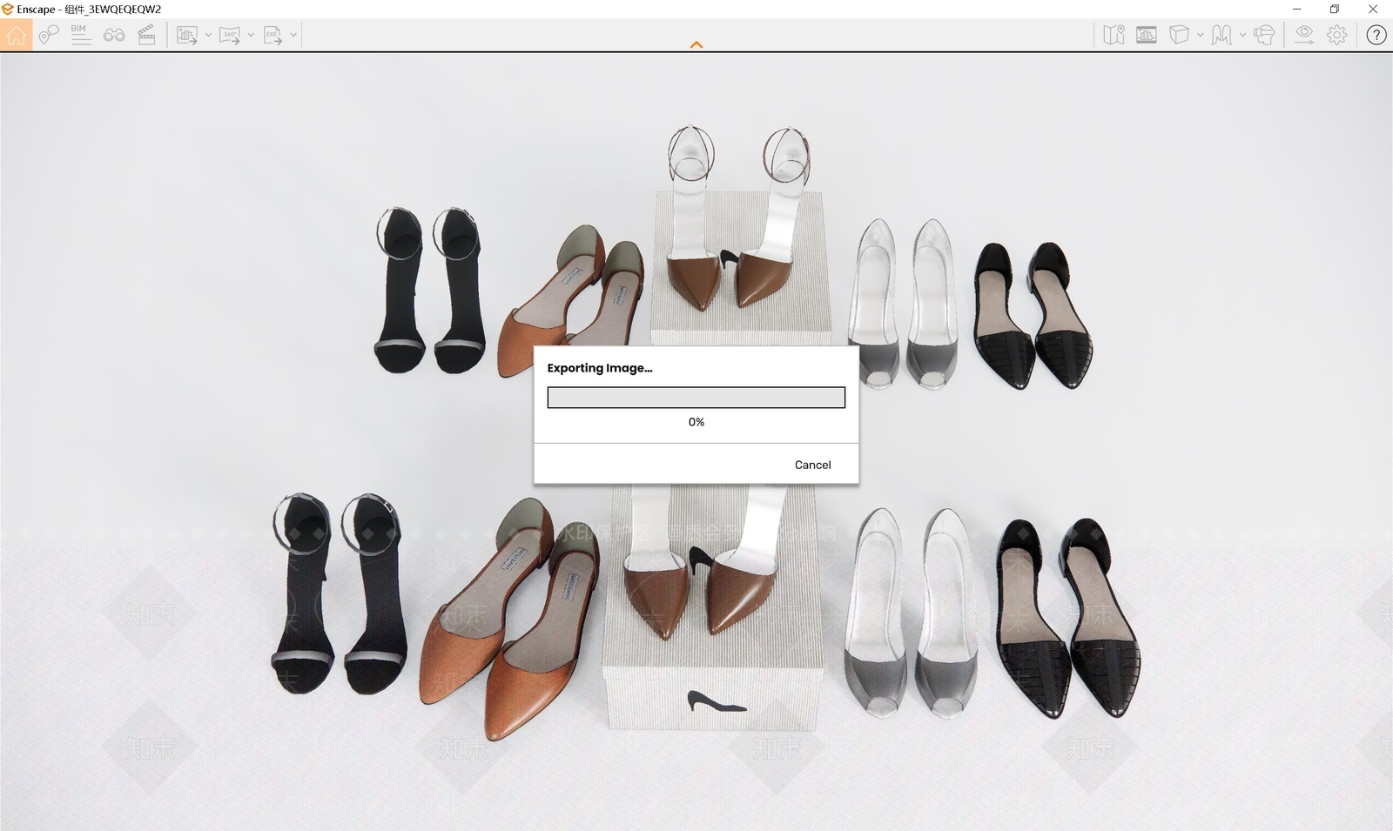This screenshot has height=831, width=1393.
Task: Open the Collaborative Annotations pin icon
Action: pos(49,36)
